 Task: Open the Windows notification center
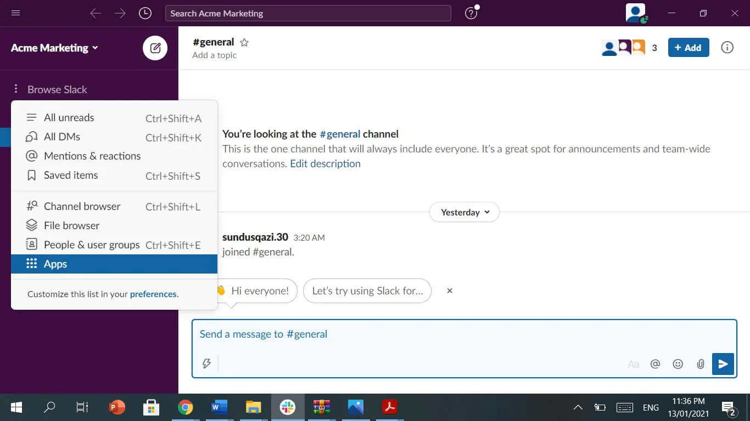click(729, 408)
